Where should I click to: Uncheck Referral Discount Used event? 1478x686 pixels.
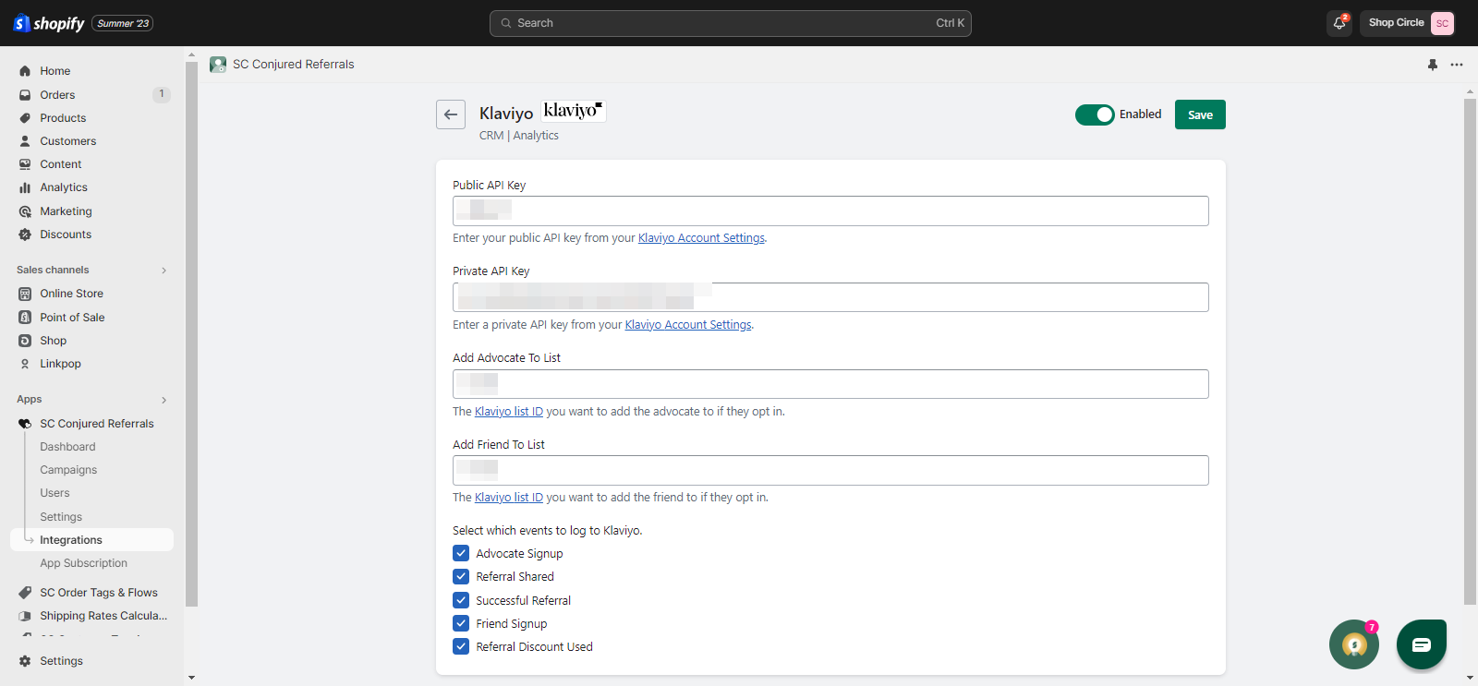(x=461, y=646)
